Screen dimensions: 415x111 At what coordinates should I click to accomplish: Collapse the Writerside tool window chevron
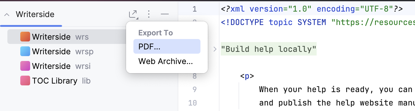[7, 14]
